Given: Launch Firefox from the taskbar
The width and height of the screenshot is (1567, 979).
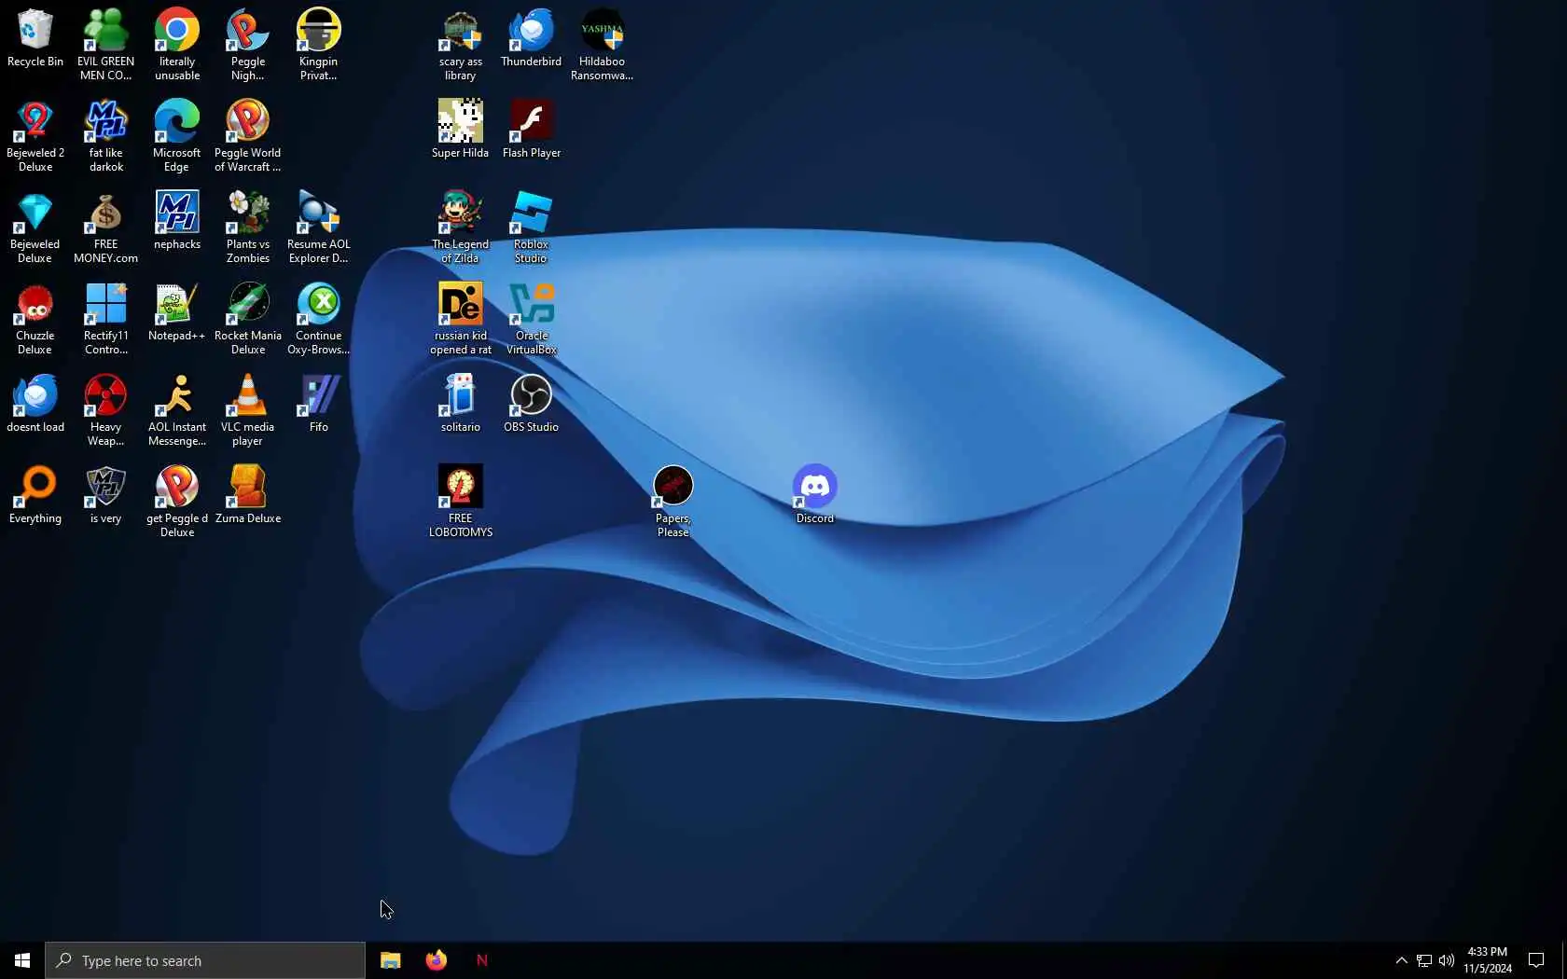Looking at the screenshot, I should (436, 960).
